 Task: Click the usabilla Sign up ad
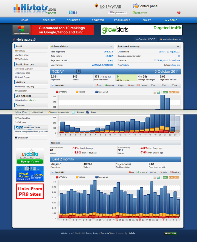click(x=30, y=156)
